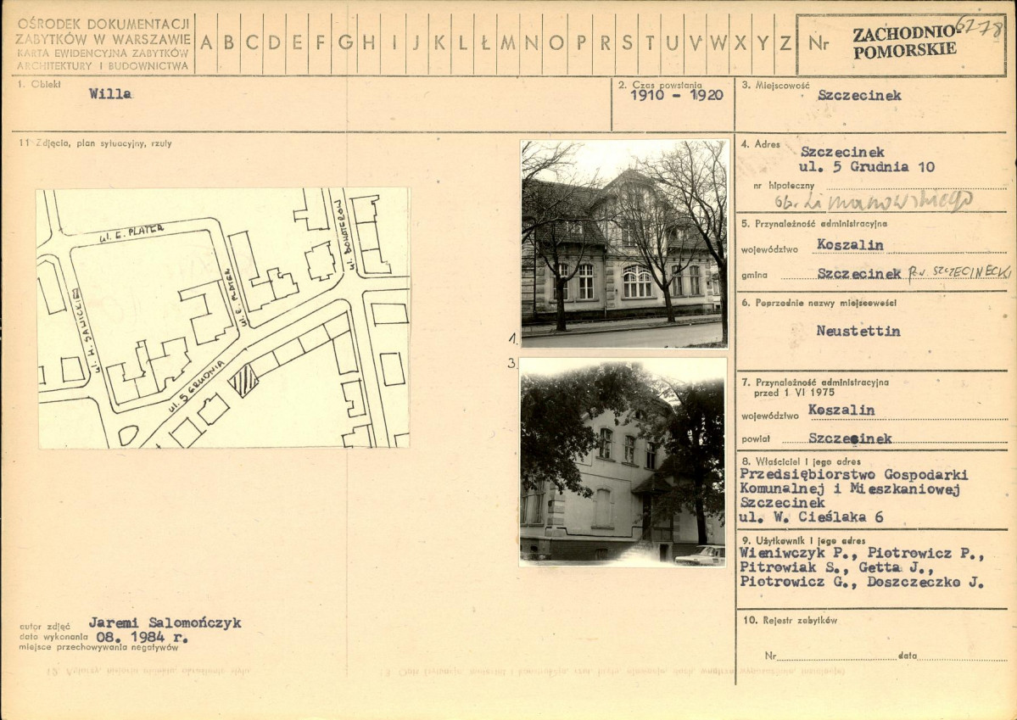Image resolution: width=1017 pixels, height=720 pixels.
Task: Click the photo number "1." marking
Action: point(513,338)
